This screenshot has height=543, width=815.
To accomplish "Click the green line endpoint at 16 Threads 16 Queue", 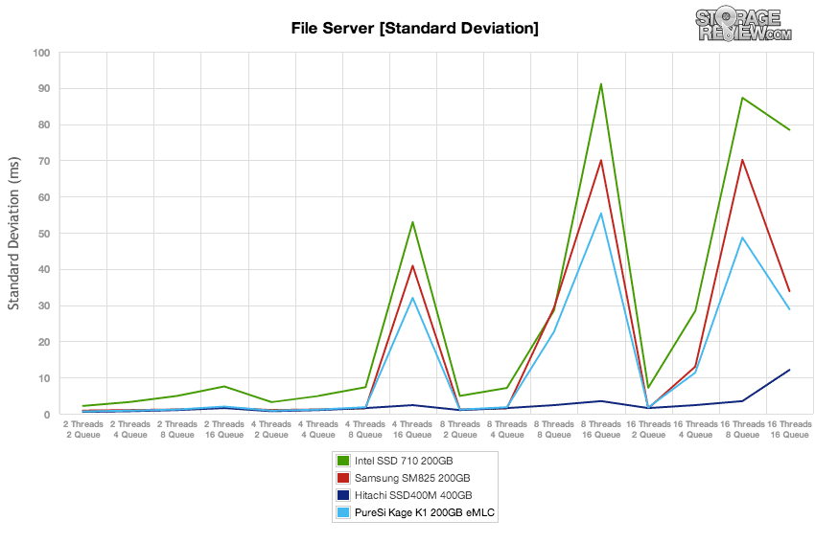I will (x=789, y=130).
